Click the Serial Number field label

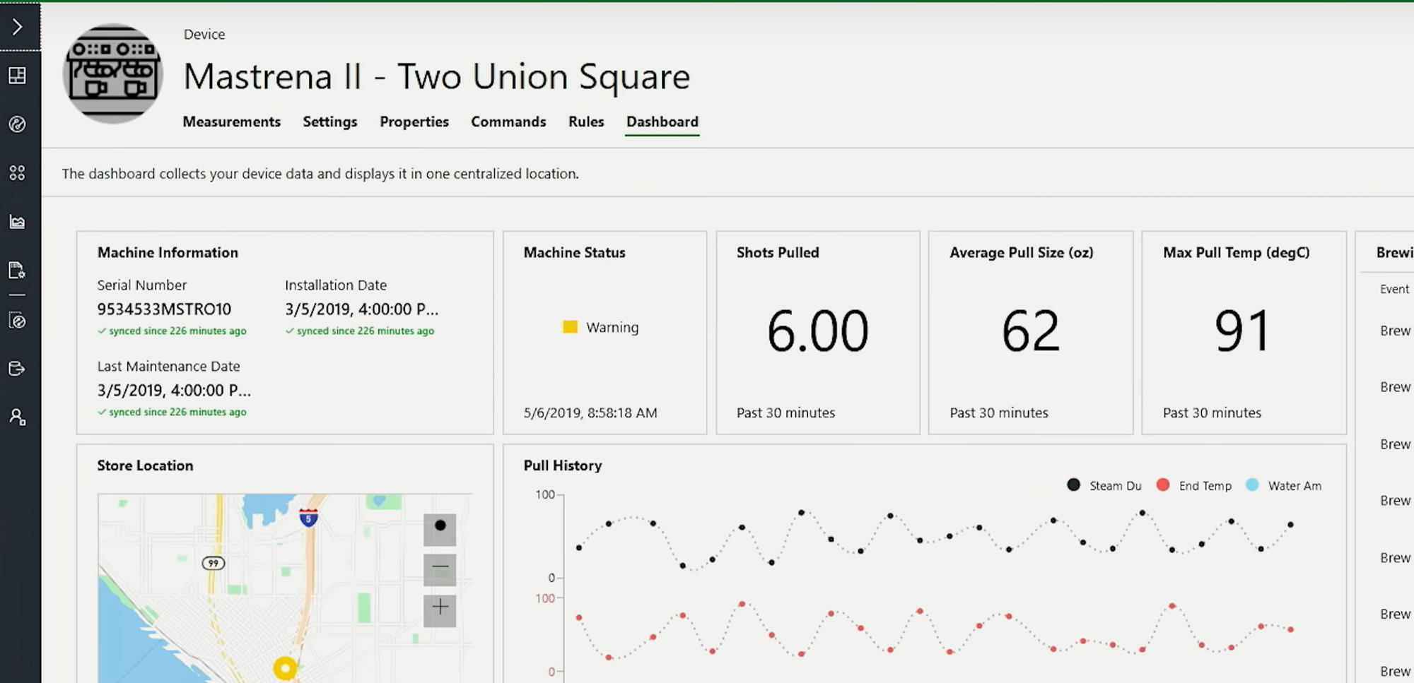click(142, 285)
